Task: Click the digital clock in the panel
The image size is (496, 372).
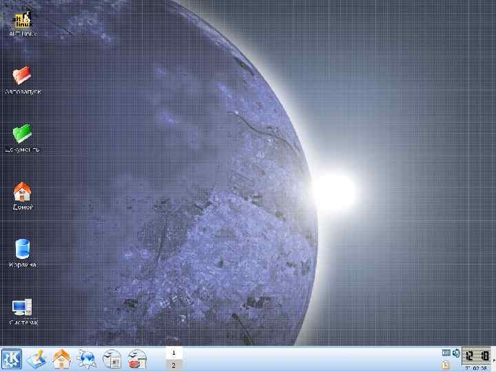Action: tap(477, 356)
